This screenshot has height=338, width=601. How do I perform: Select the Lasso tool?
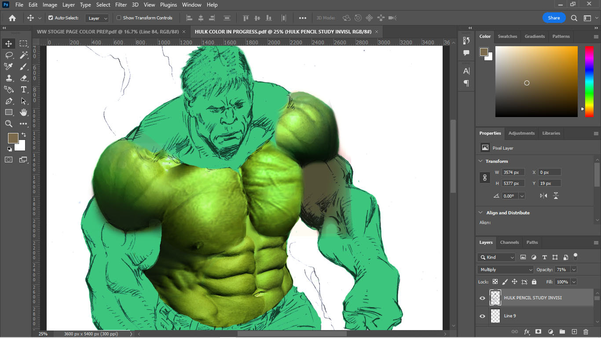(8, 55)
